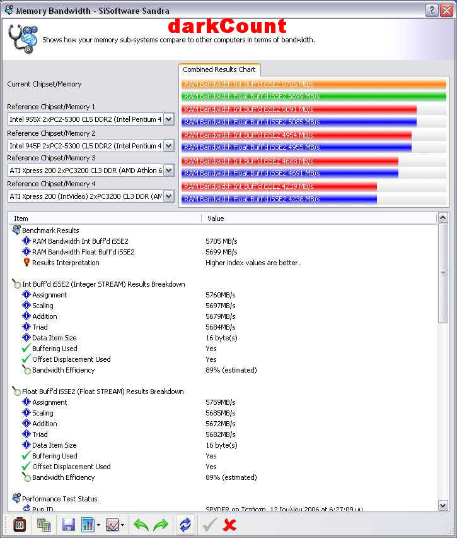Click the Value column header

click(320, 218)
